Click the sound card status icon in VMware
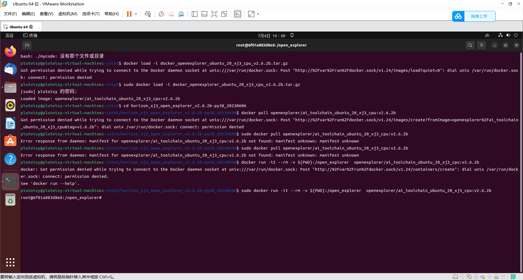Viewport: 523px width, 280px height. click(x=483, y=277)
